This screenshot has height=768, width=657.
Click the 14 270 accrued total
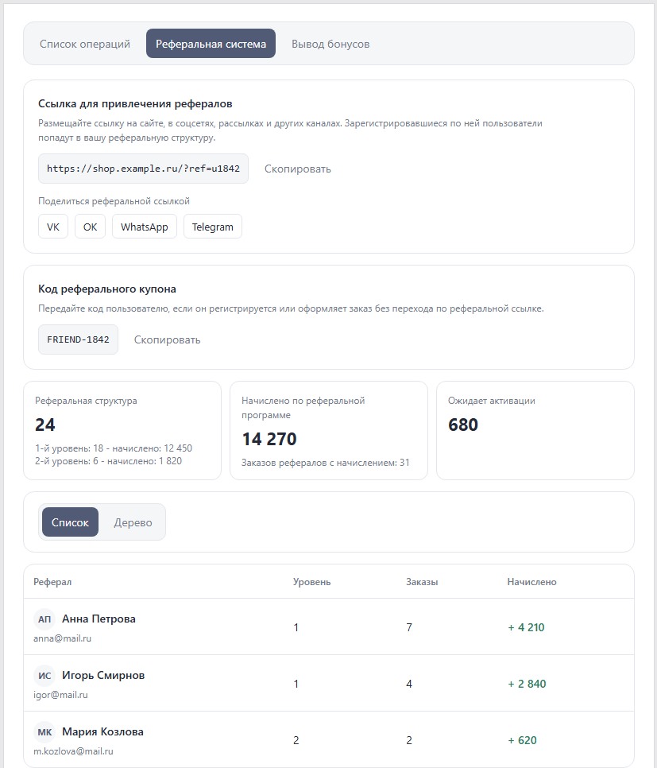[x=269, y=439]
